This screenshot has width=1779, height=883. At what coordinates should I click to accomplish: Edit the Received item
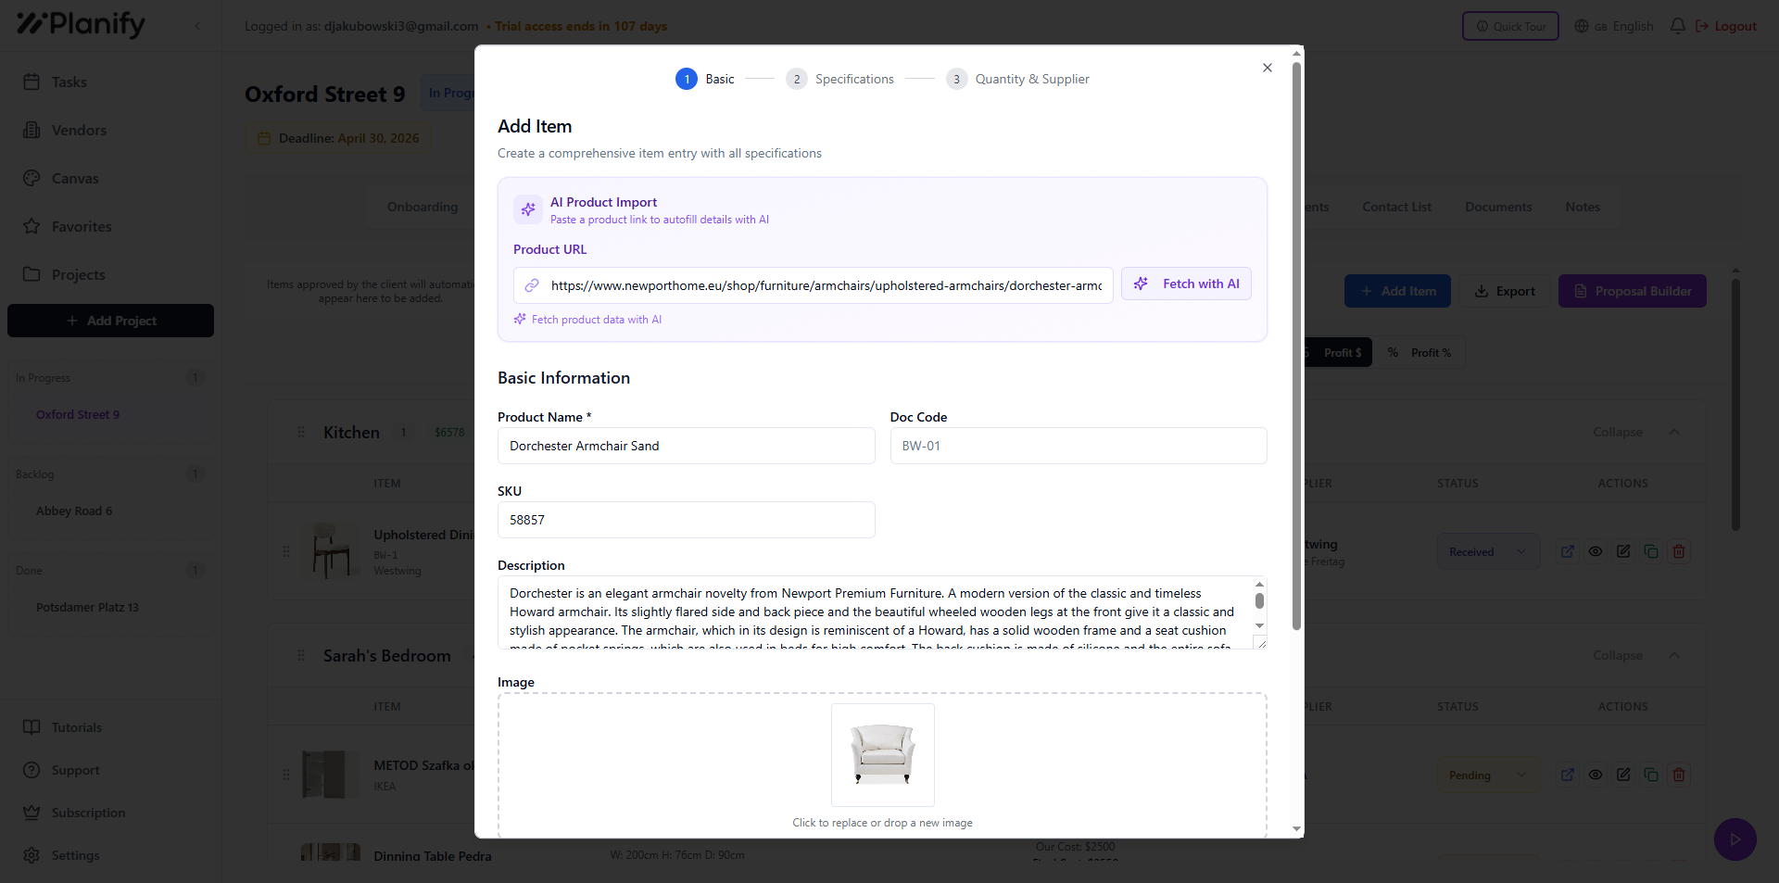(x=1623, y=551)
